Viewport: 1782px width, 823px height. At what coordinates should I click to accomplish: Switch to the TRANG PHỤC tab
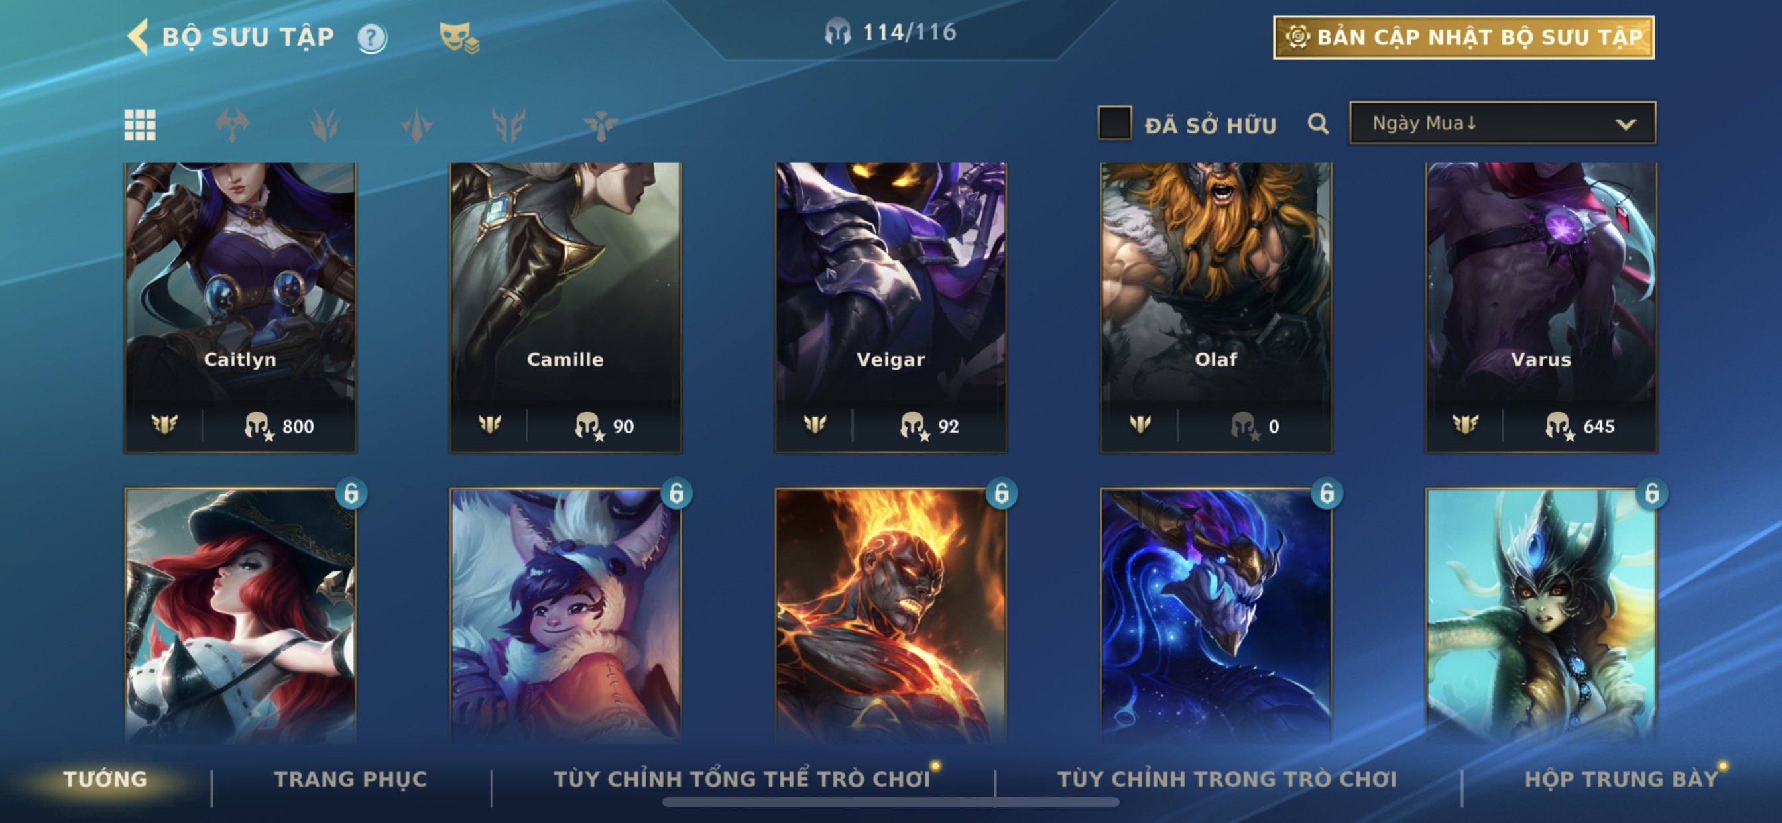click(x=351, y=779)
